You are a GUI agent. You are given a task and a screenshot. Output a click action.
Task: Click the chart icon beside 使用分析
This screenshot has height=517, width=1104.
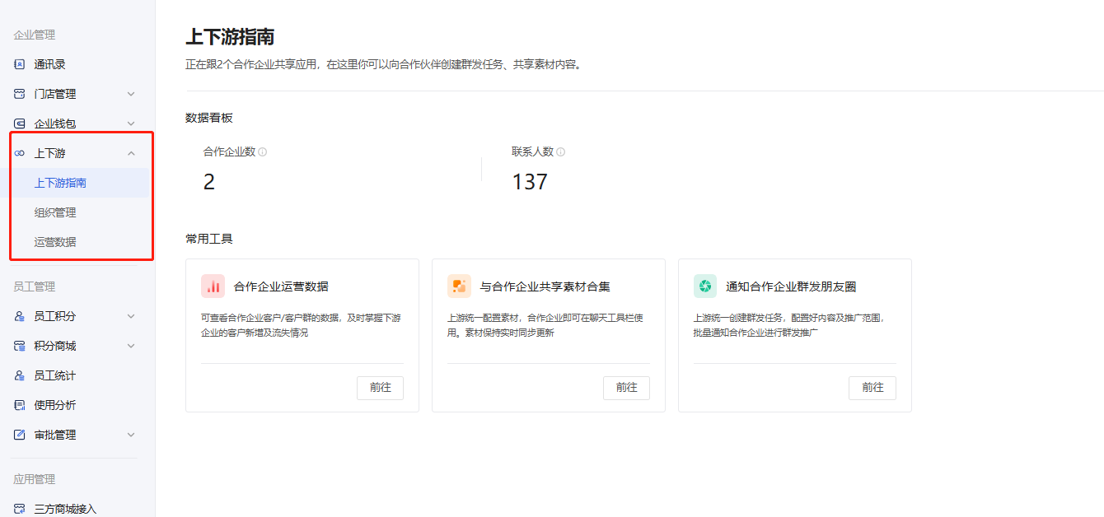pos(20,405)
